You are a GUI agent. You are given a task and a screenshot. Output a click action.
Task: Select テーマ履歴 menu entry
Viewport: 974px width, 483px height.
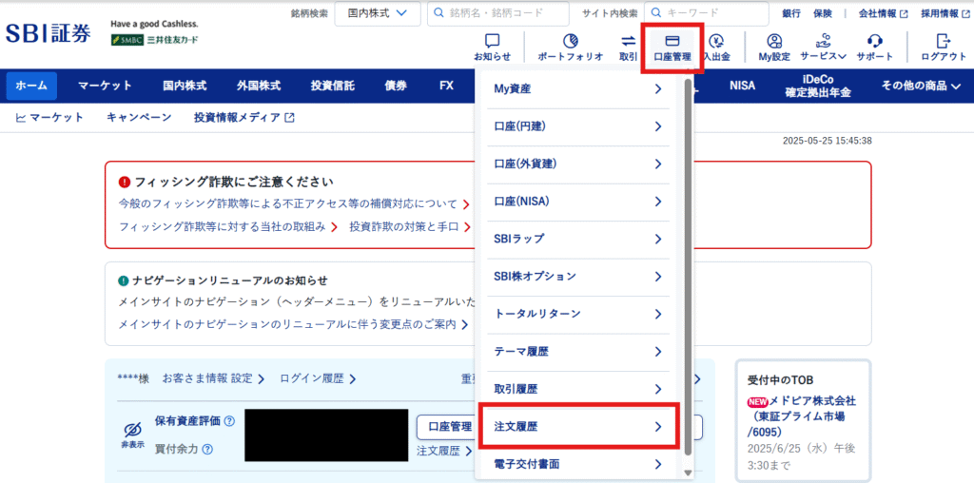coord(577,352)
